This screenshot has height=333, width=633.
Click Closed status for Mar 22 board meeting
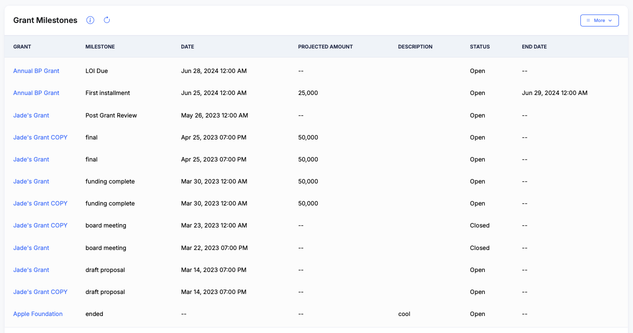[480, 248]
